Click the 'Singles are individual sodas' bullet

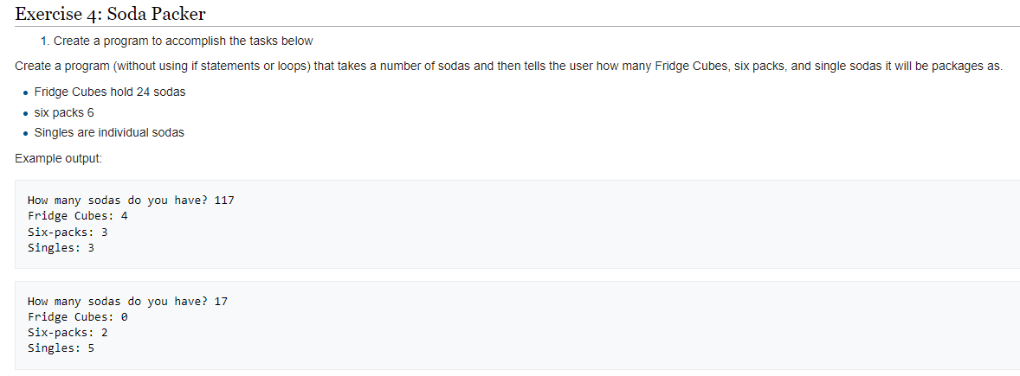click(x=109, y=132)
